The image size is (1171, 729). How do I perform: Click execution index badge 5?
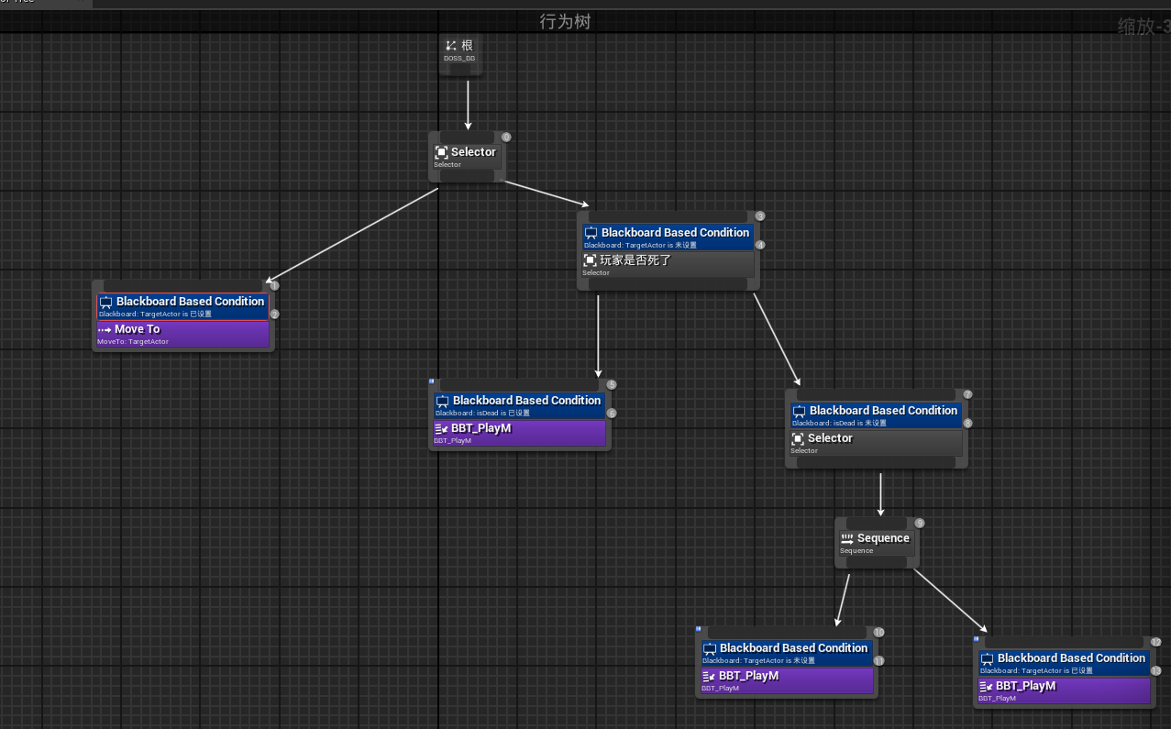click(x=612, y=385)
